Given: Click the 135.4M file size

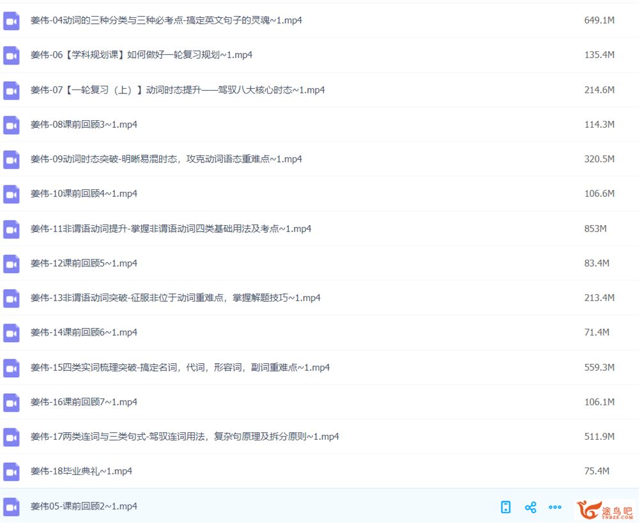Looking at the screenshot, I should coord(599,54).
